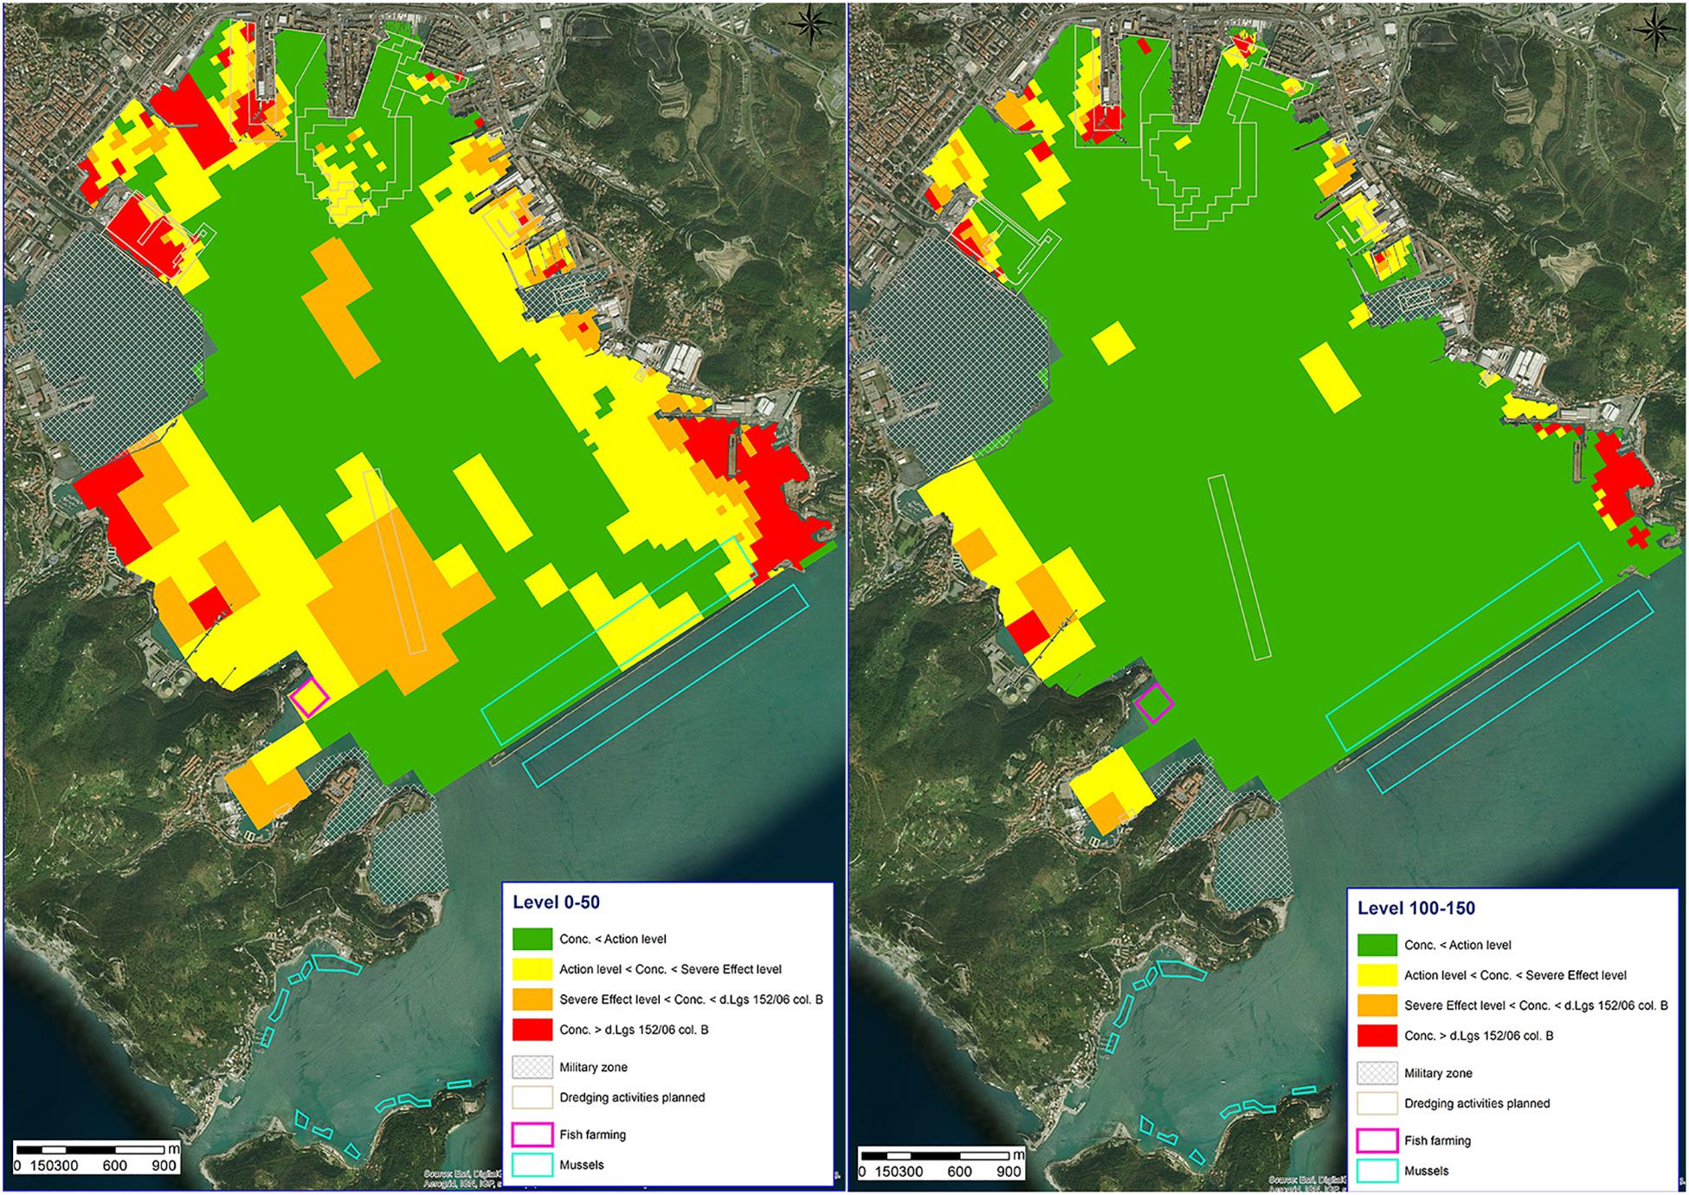Select orange swatch in Level 100-150 legend
The image size is (1689, 1195).
pos(1377,1005)
